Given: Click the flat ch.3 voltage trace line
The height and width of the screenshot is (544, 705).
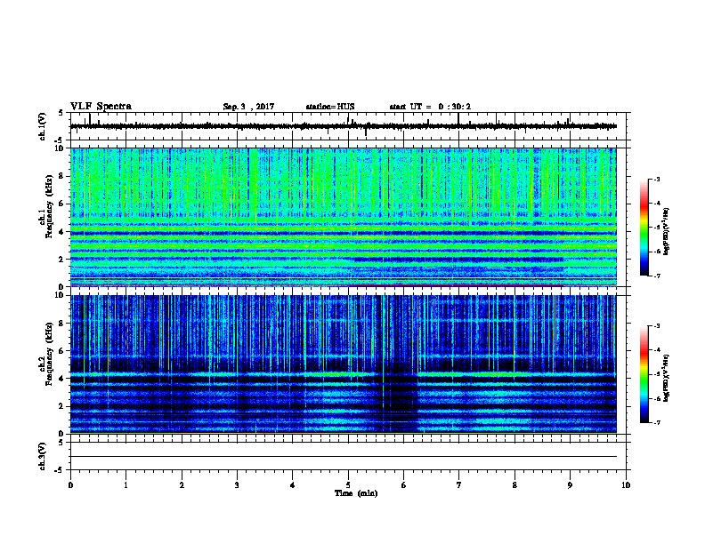Looking at the screenshot, I should (343, 457).
